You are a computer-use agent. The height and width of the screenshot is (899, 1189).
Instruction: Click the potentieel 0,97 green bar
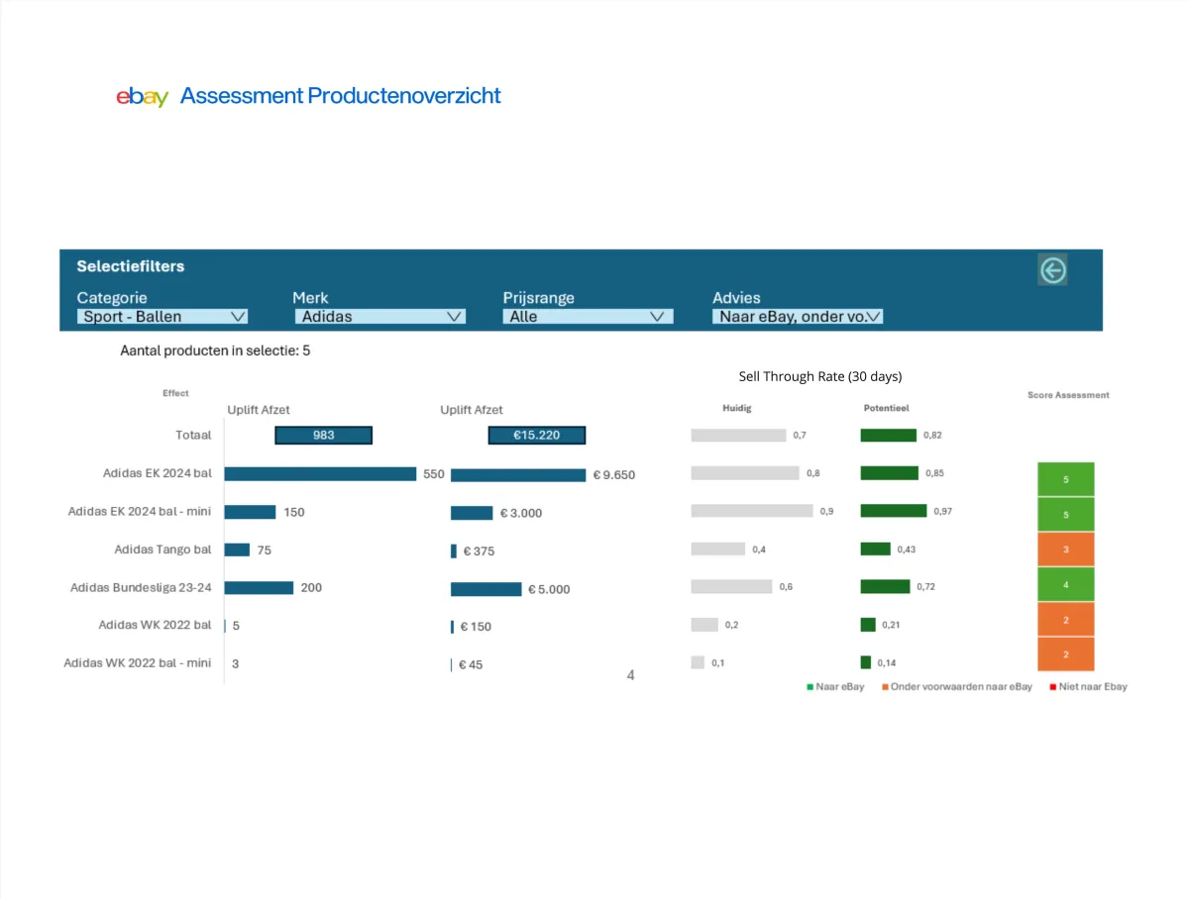pos(894,511)
